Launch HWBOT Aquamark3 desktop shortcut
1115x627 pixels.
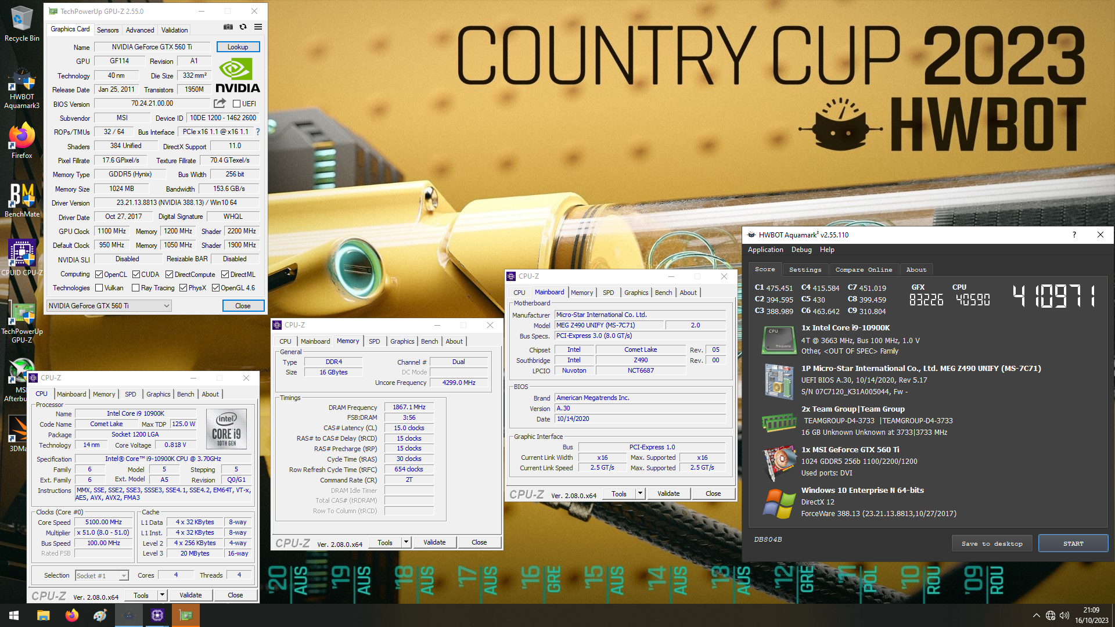click(21, 89)
